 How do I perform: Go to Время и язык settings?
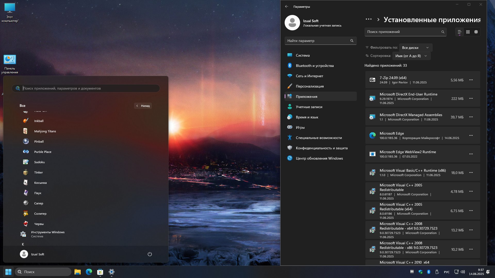(x=320, y=117)
